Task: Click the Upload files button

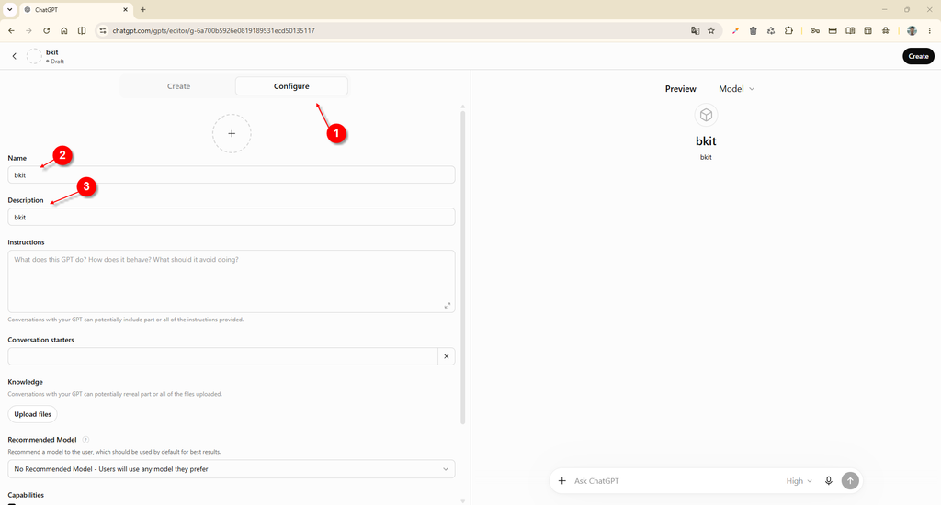Action: click(x=33, y=414)
